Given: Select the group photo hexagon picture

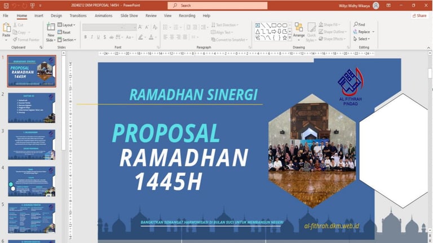Looking at the screenshot, I should coord(312,151).
